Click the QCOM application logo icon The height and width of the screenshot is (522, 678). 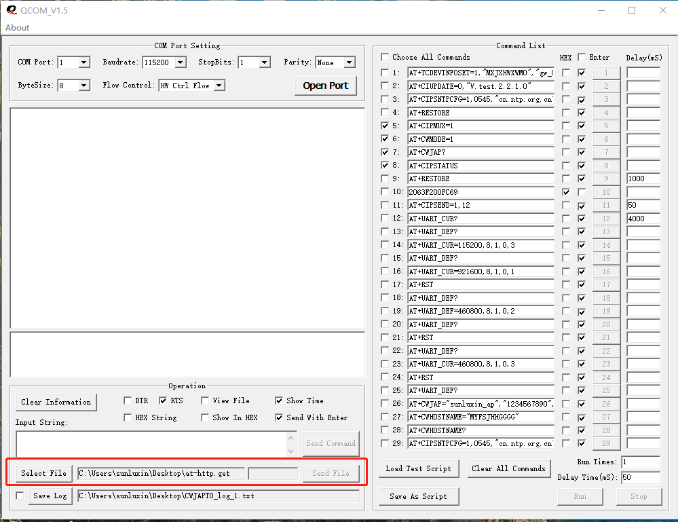12,10
